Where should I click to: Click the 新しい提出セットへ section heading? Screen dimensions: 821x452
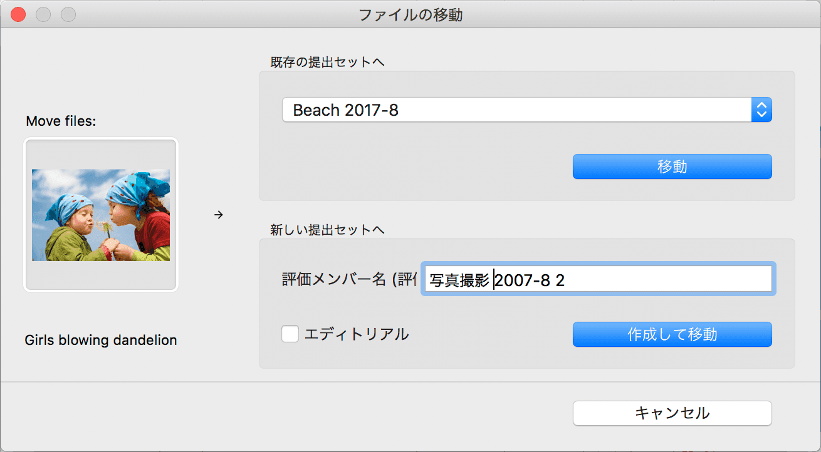click(327, 230)
